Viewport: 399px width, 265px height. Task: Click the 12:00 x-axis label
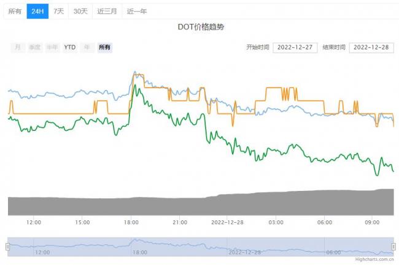(x=34, y=222)
